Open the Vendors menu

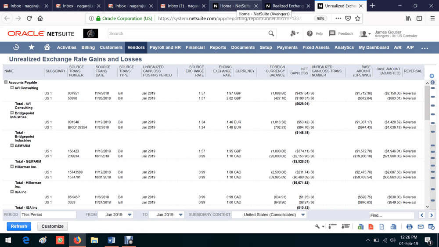(x=136, y=47)
